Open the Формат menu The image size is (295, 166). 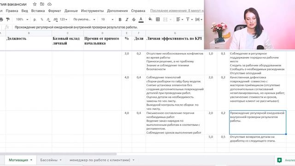pos(54,11)
